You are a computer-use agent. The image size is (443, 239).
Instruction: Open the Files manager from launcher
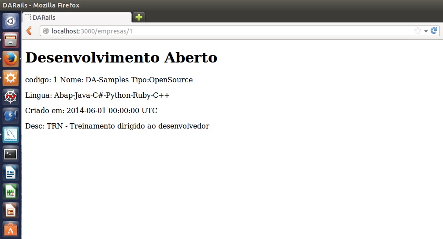(11, 40)
